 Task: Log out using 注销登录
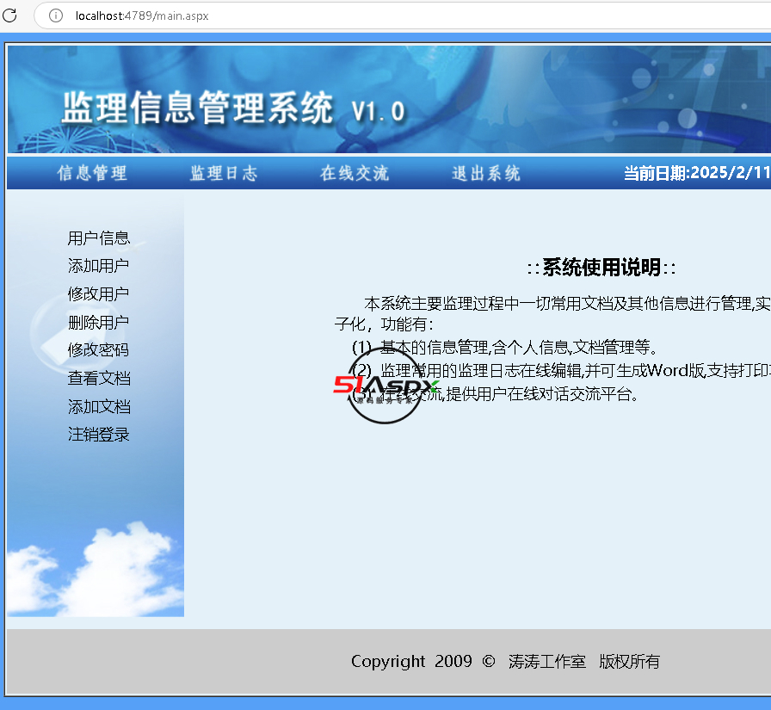(x=99, y=435)
